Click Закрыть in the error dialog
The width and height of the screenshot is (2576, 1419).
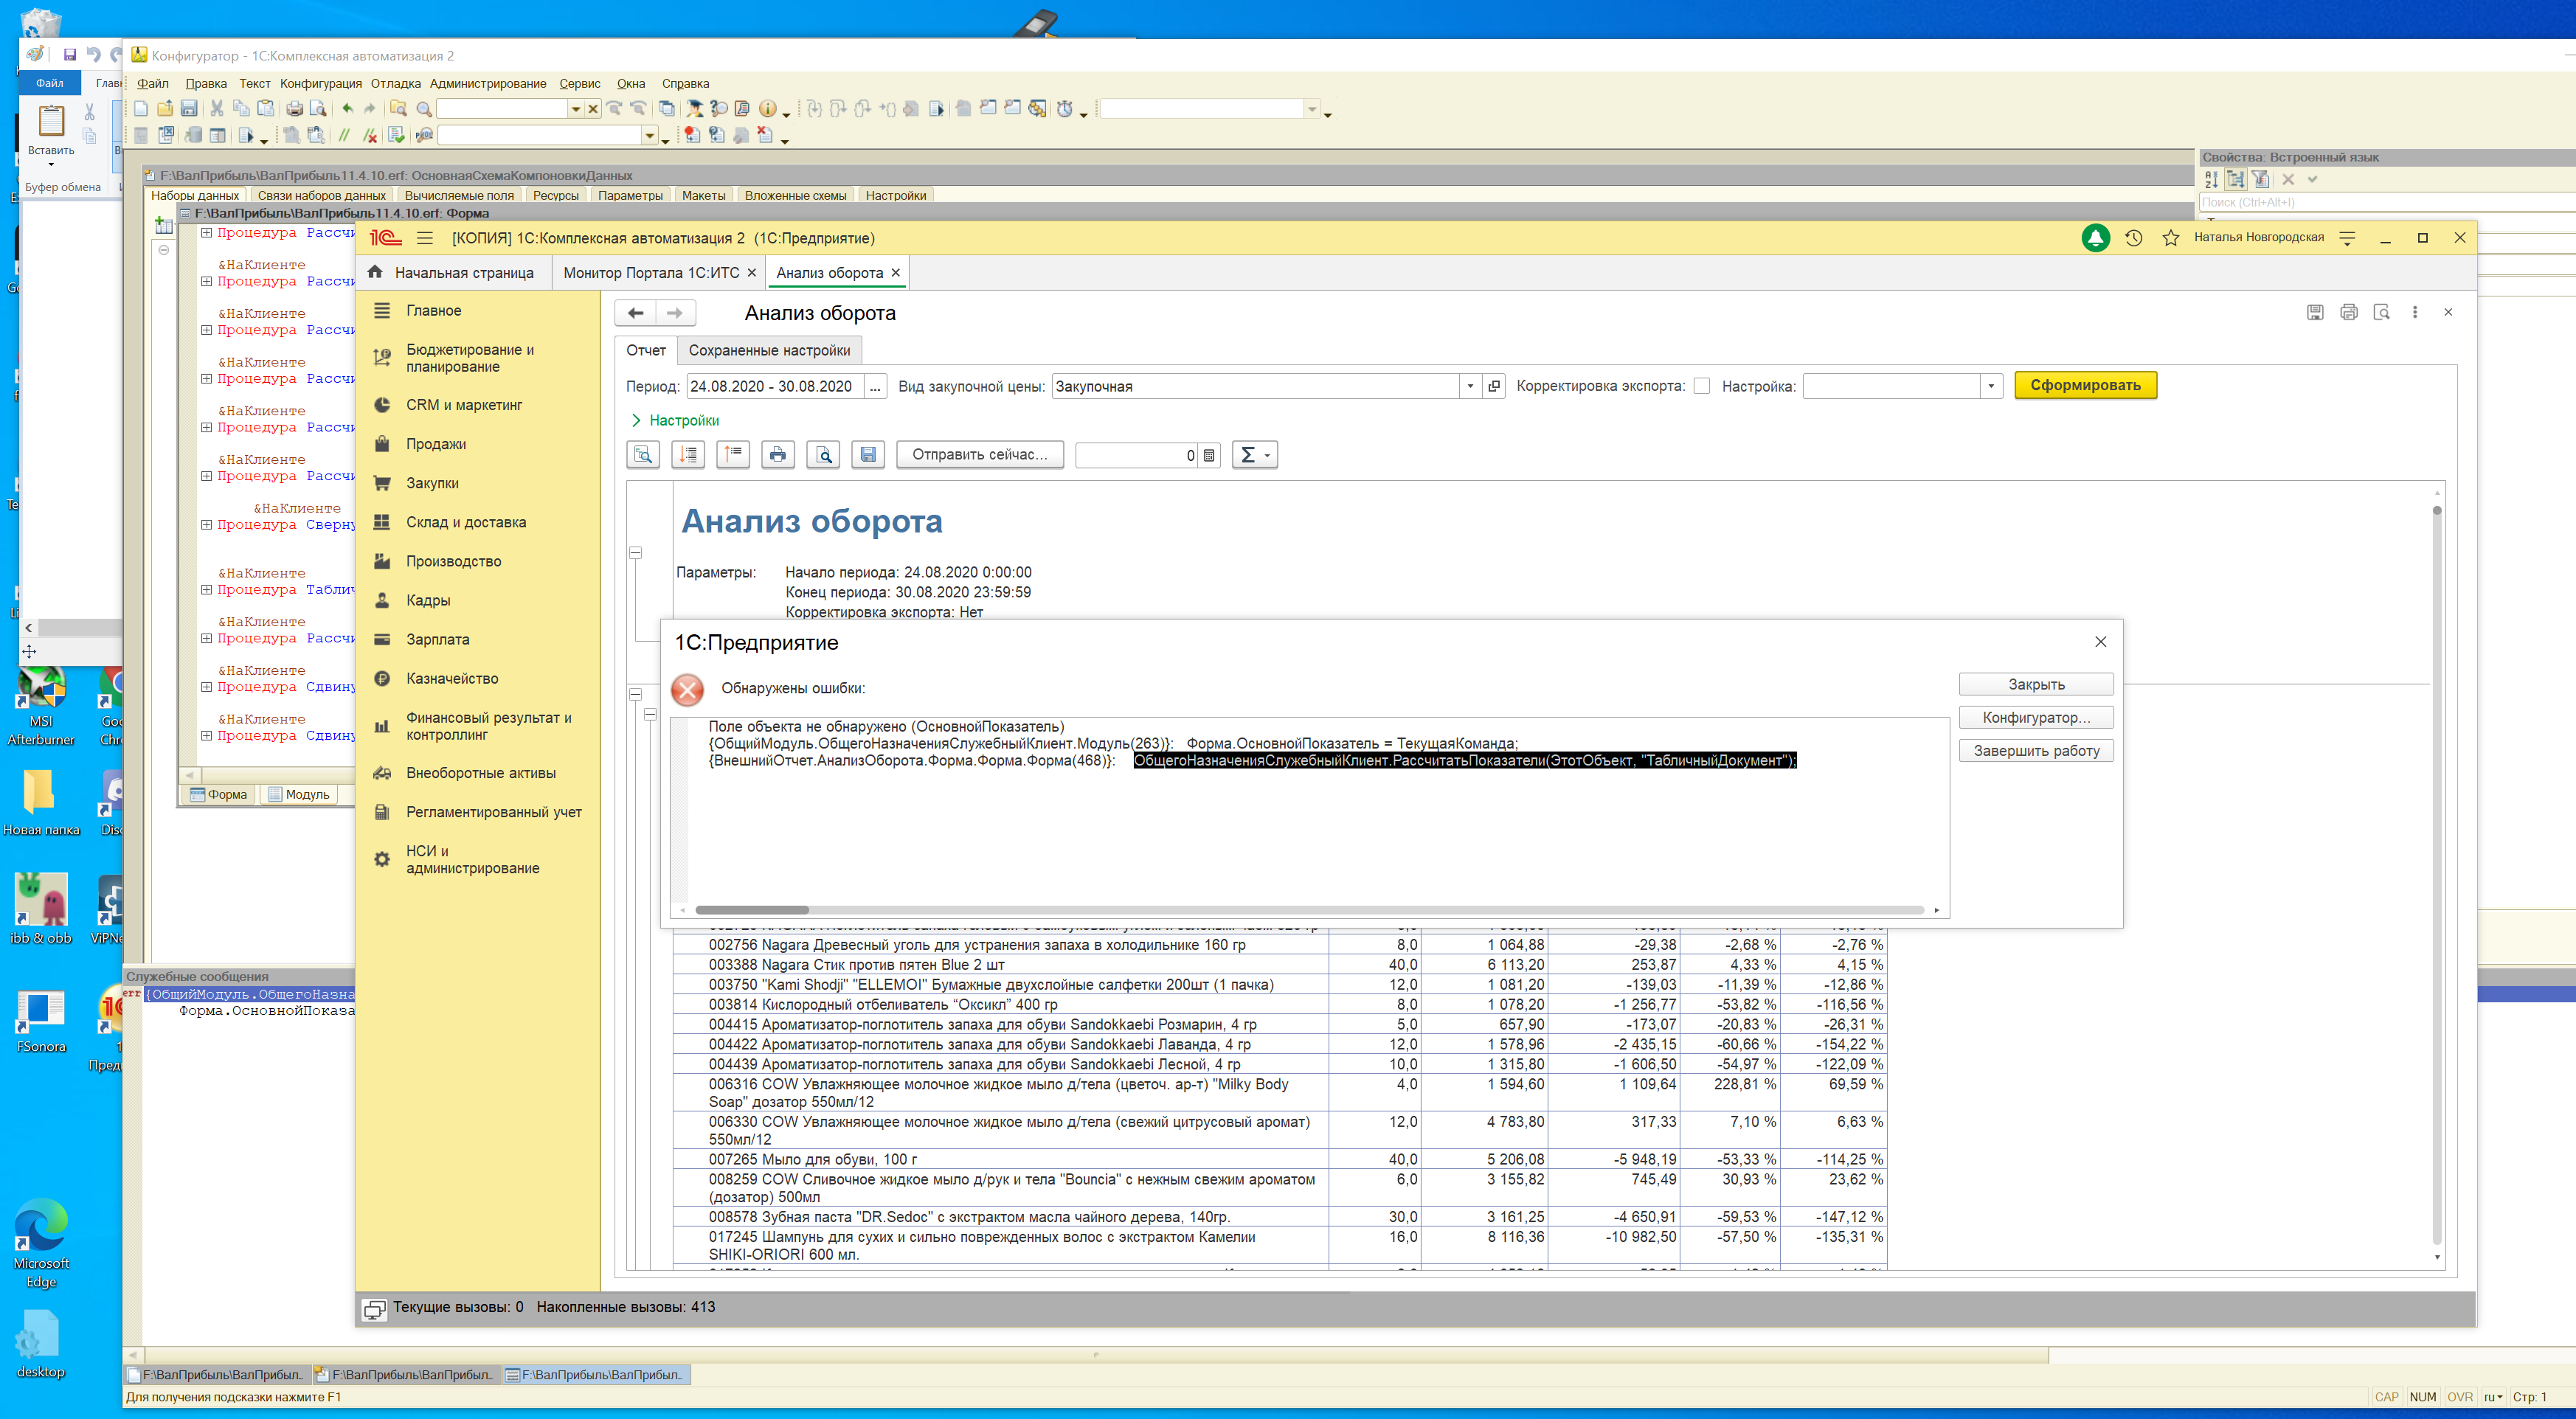[2036, 684]
